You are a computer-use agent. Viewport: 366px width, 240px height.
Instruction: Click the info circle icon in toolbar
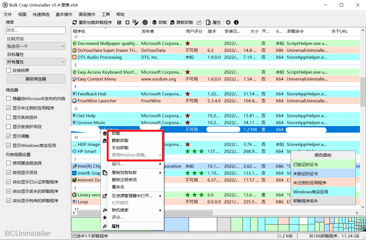(x=236, y=22)
